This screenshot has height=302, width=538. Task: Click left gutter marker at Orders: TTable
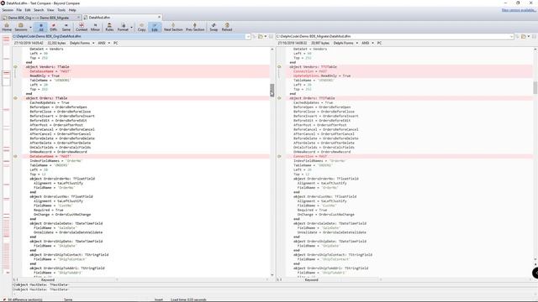tap(15, 98)
